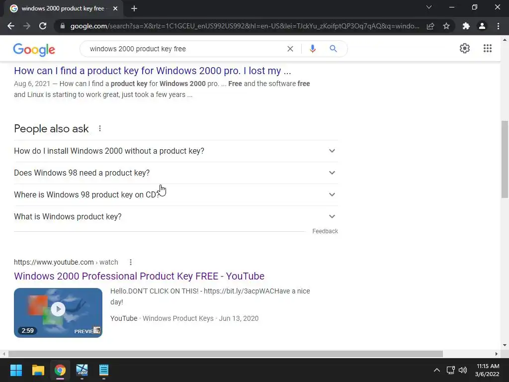
Task: Click the vertical scrollbar thumb
Action: coord(505,159)
